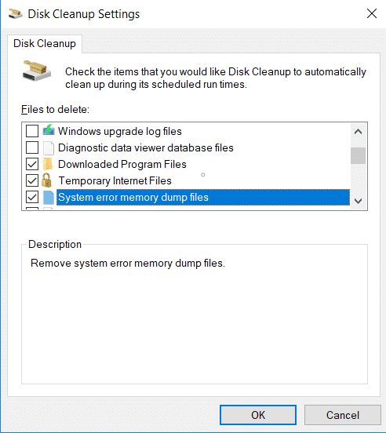The height and width of the screenshot is (433, 386).
Task: Uncheck System error memory dump files checkbox
Action: (x=32, y=197)
